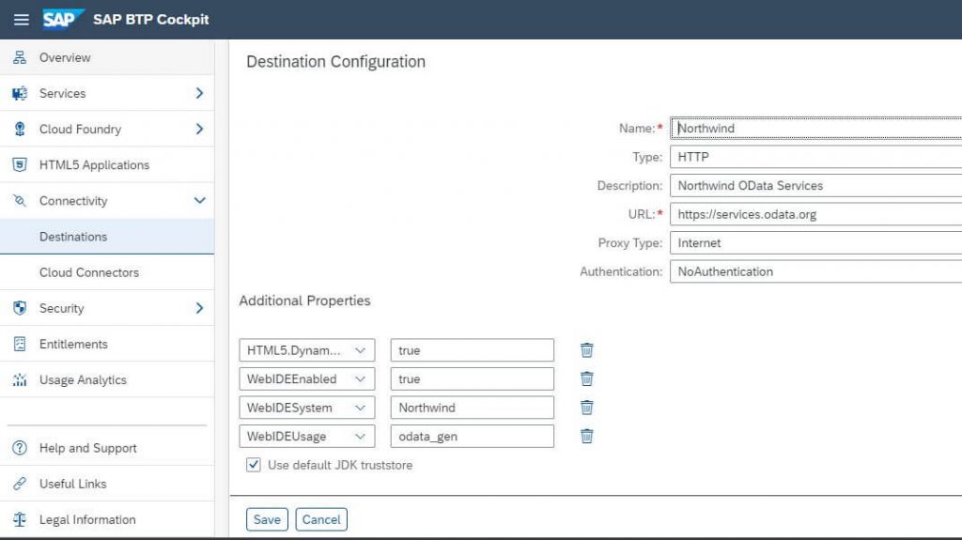Delete the HTML5.Dynam... property row
Viewport: 962px width, 540px height.
(x=586, y=349)
